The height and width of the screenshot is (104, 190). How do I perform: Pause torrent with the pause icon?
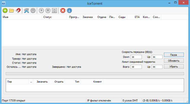[x=48, y=10]
